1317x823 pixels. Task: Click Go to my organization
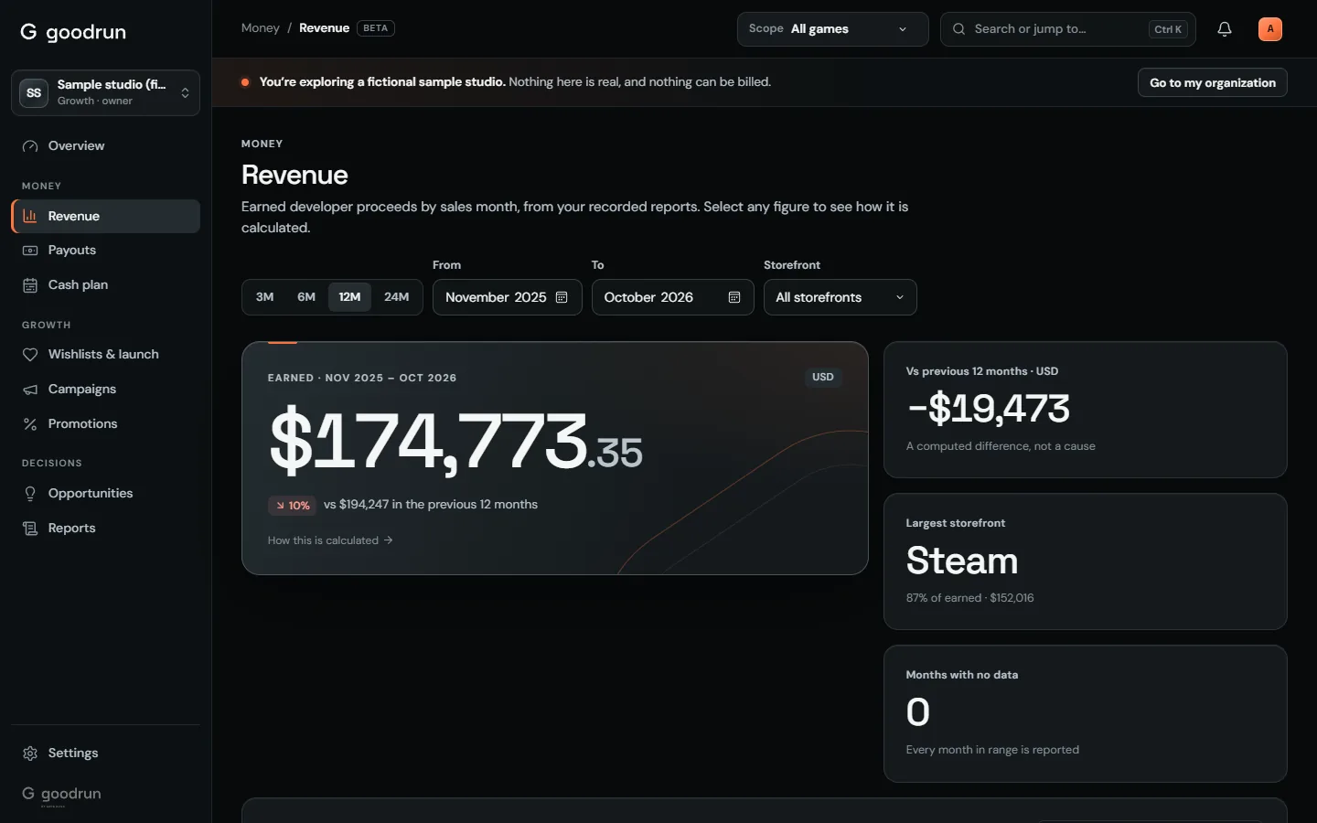tap(1213, 82)
